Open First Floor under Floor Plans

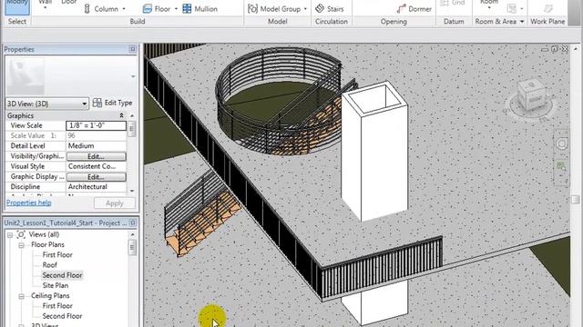click(57, 254)
